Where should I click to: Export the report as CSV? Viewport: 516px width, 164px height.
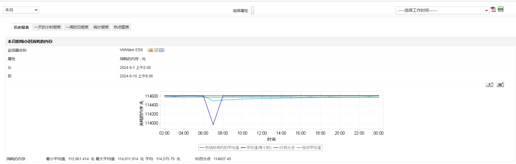pyautogui.click(x=501, y=9)
